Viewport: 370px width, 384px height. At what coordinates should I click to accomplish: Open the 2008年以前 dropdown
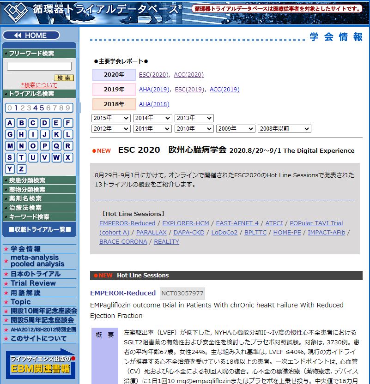(285, 129)
